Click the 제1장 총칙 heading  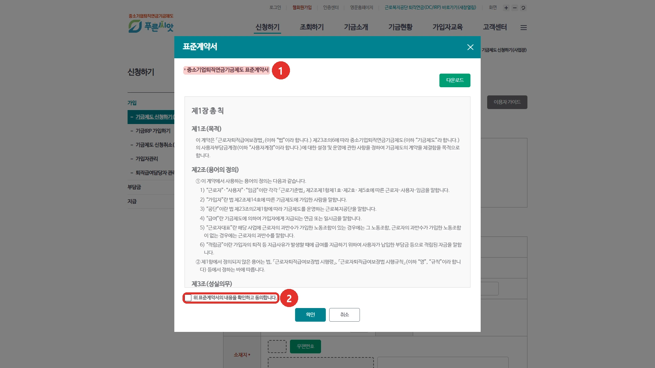pyautogui.click(x=207, y=111)
